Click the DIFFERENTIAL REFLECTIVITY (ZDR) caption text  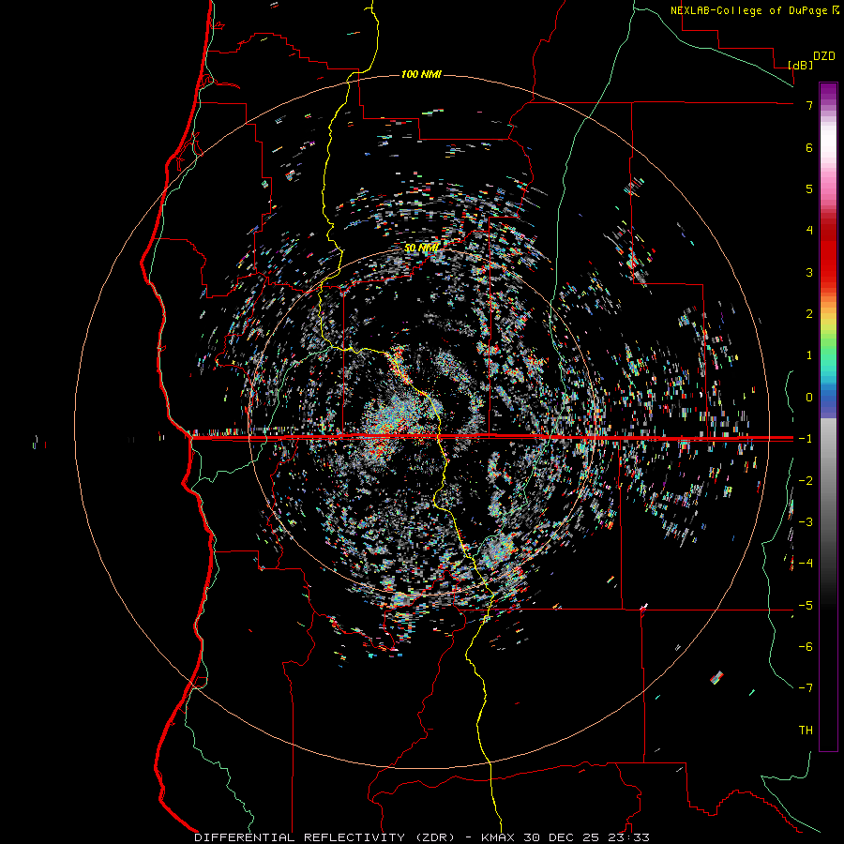point(325,837)
